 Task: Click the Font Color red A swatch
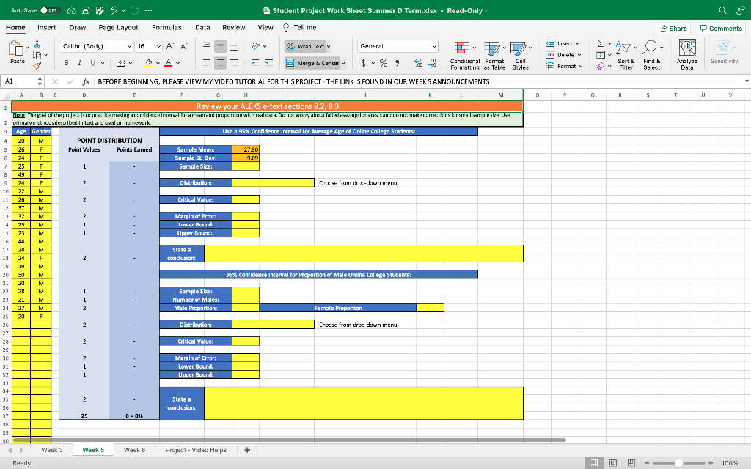click(169, 63)
